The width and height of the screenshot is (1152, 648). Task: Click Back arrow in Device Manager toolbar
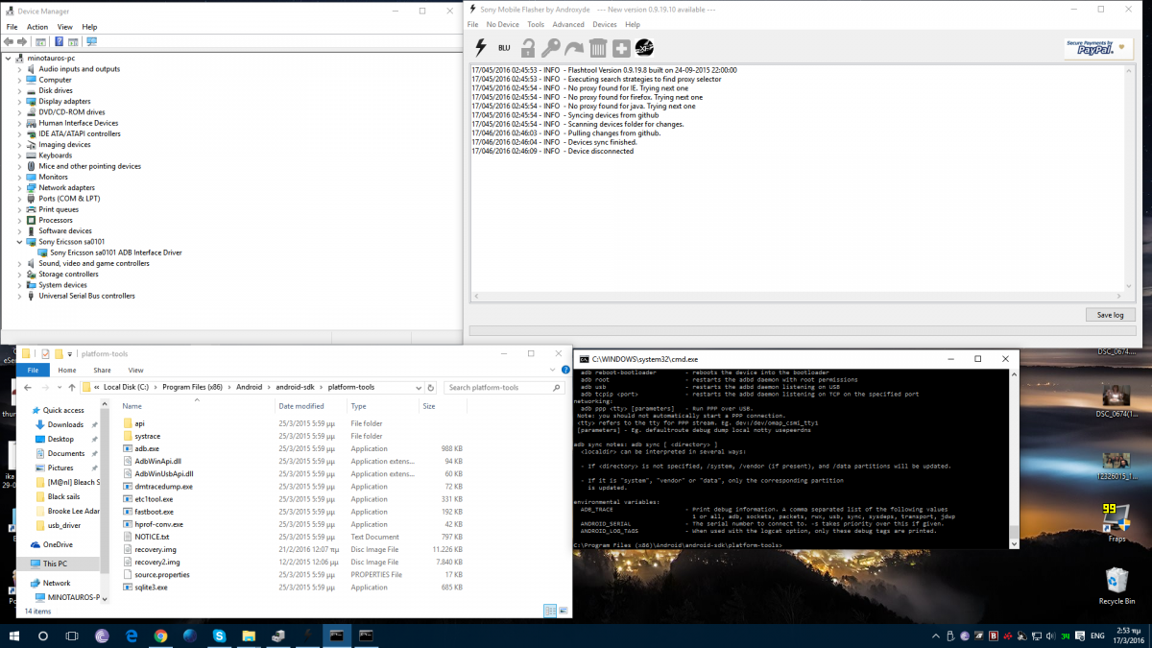[10, 42]
